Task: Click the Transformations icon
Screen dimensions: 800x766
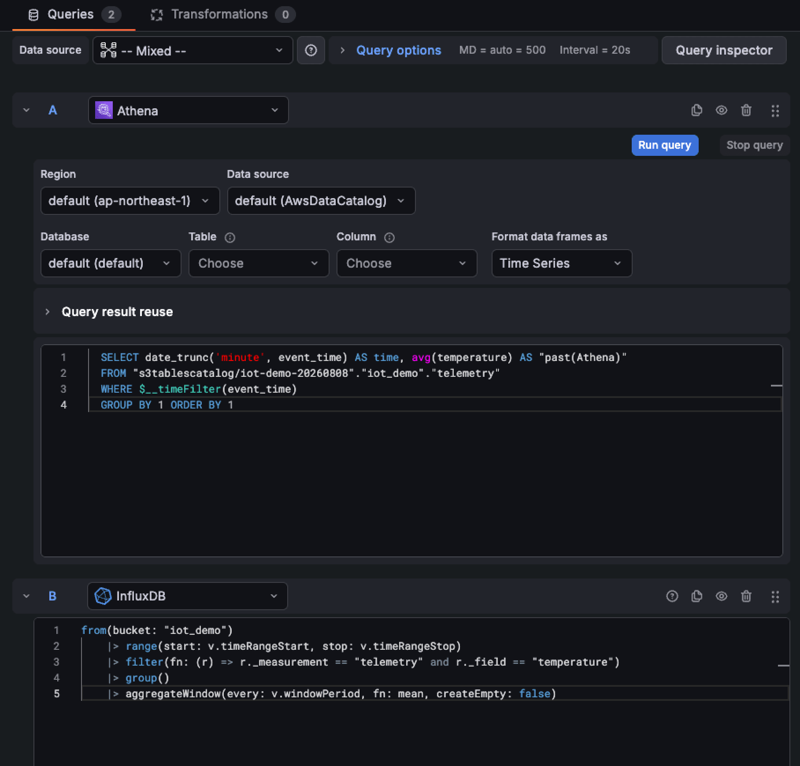Action: point(157,15)
